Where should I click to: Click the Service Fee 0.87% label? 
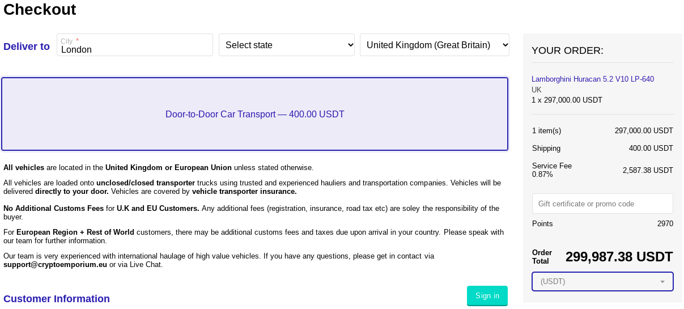click(x=552, y=170)
